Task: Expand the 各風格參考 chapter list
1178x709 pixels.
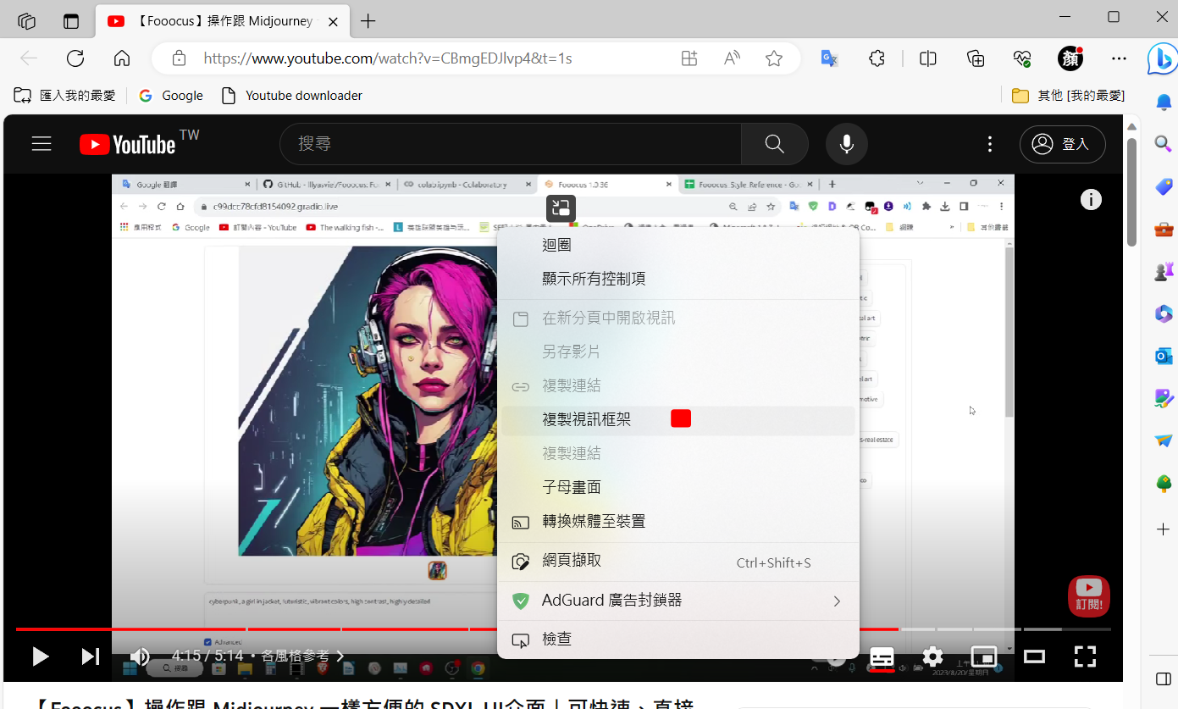Action: (303, 656)
